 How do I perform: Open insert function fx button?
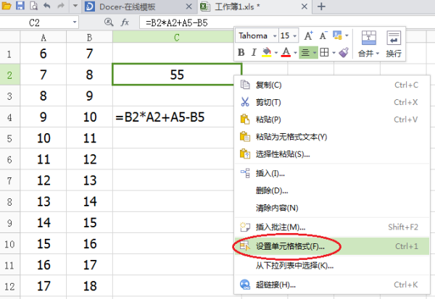click(x=125, y=22)
